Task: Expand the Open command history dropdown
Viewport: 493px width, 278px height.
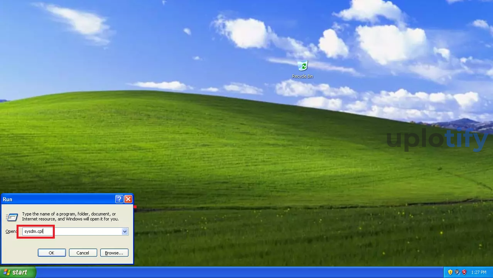Action: point(125,232)
